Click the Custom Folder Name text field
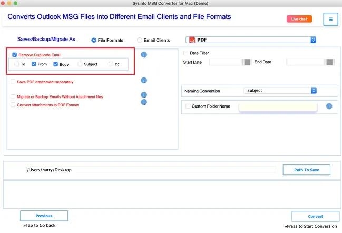This screenshot has height=233, width=342. pos(278,107)
